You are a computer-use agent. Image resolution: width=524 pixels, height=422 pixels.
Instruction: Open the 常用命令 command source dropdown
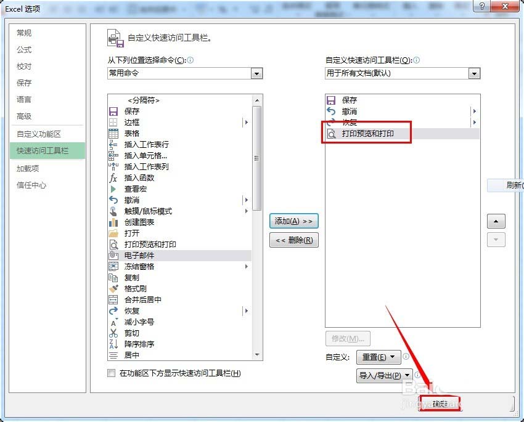point(256,73)
